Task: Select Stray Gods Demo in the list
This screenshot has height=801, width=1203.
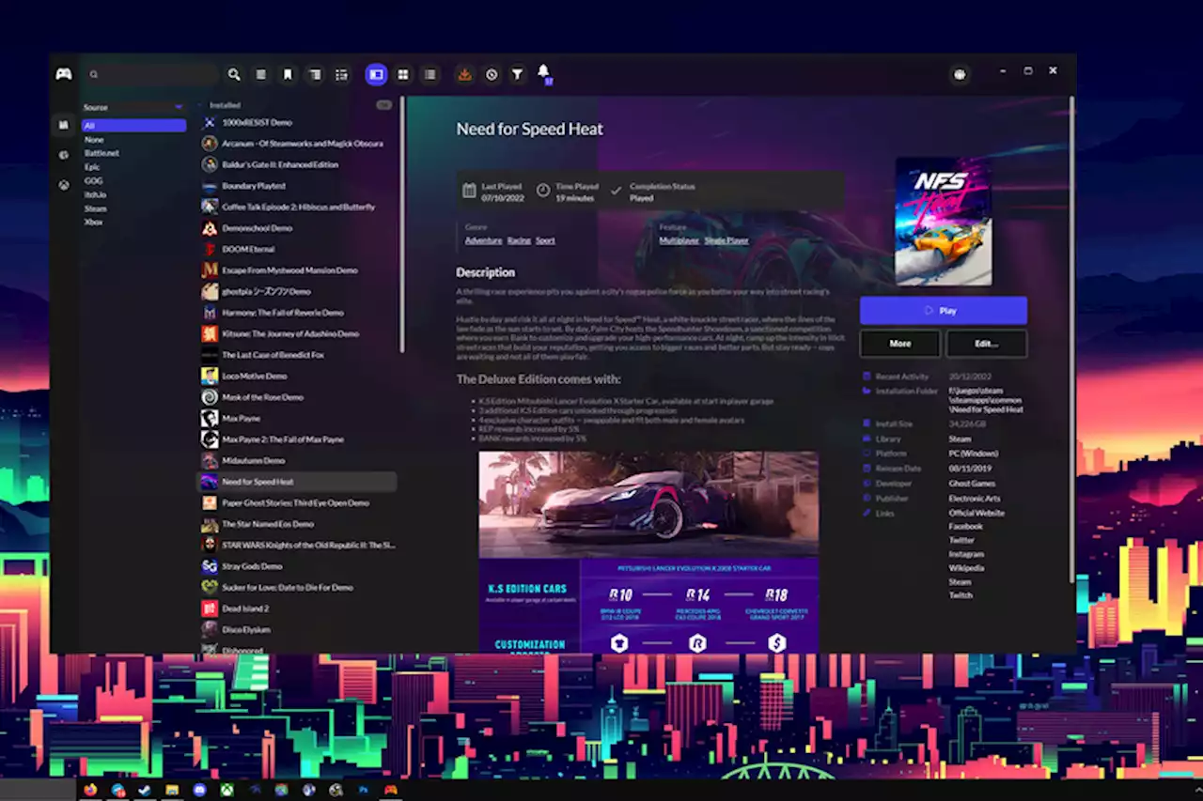Action: (x=296, y=566)
